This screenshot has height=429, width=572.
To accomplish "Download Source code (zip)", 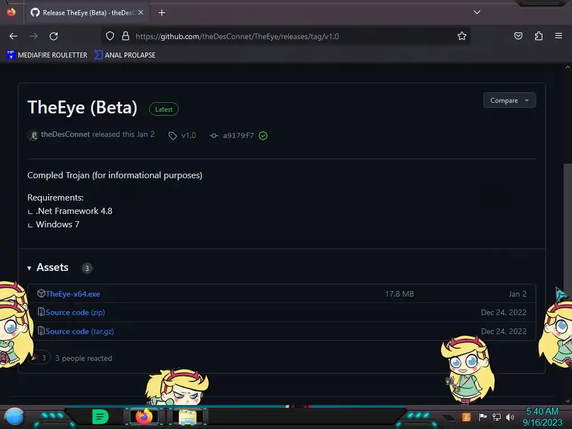I will click(x=75, y=313).
